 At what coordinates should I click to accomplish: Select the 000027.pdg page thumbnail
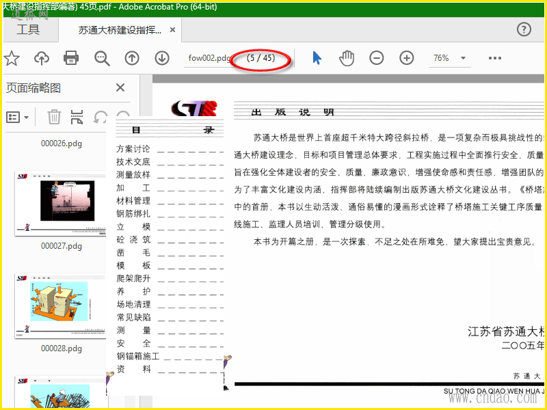coord(60,203)
